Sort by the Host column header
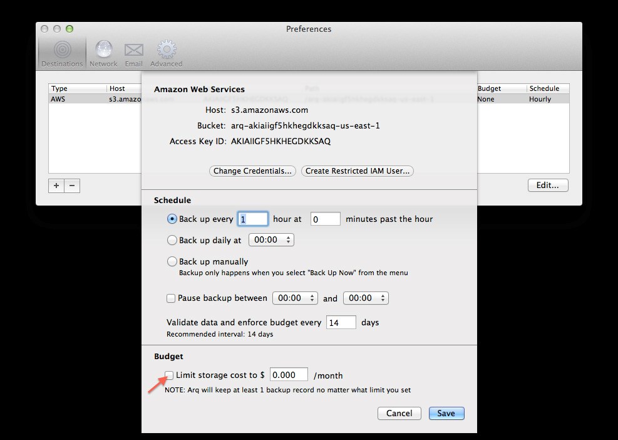618x440 pixels. [124, 88]
